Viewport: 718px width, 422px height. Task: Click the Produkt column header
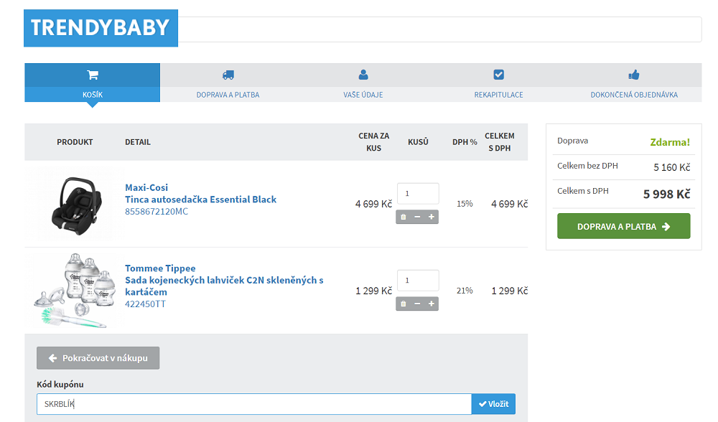[75, 142]
